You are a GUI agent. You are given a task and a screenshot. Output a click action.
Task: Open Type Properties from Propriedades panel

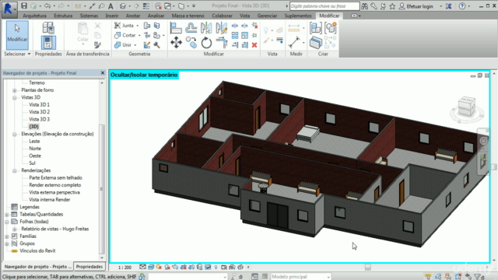48,28
